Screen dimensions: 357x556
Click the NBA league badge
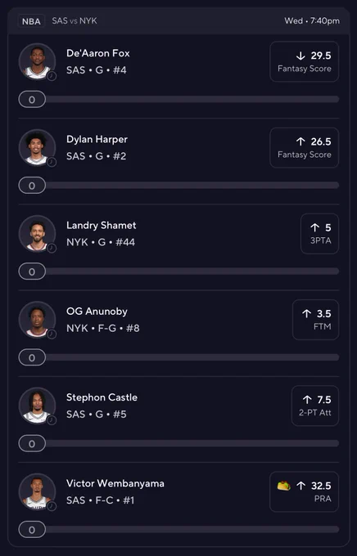pos(31,21)
